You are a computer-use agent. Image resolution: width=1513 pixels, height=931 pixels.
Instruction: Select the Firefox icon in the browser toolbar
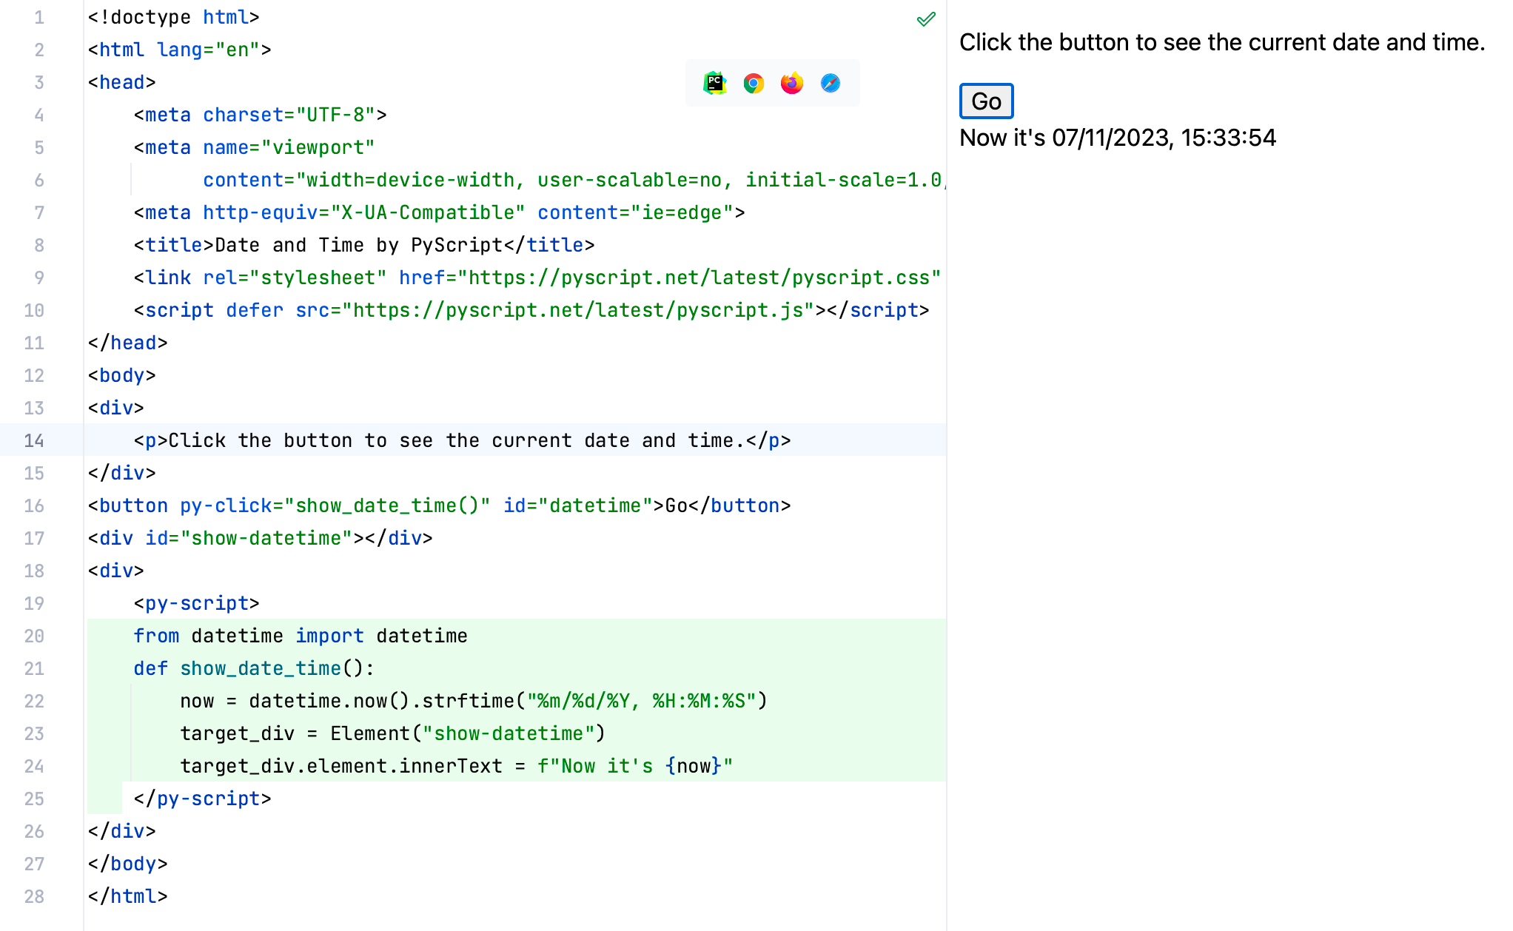791,84
